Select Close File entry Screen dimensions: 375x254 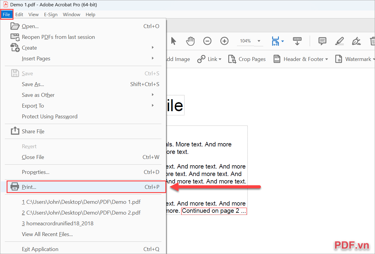pyautogui.click(x=83, y=157)
